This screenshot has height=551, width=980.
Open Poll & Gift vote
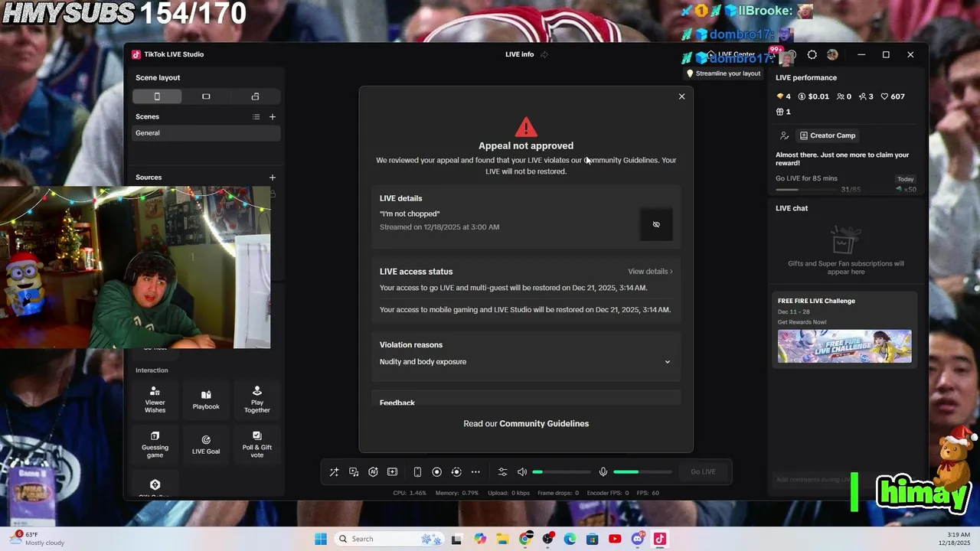click(x=256, y=445)
